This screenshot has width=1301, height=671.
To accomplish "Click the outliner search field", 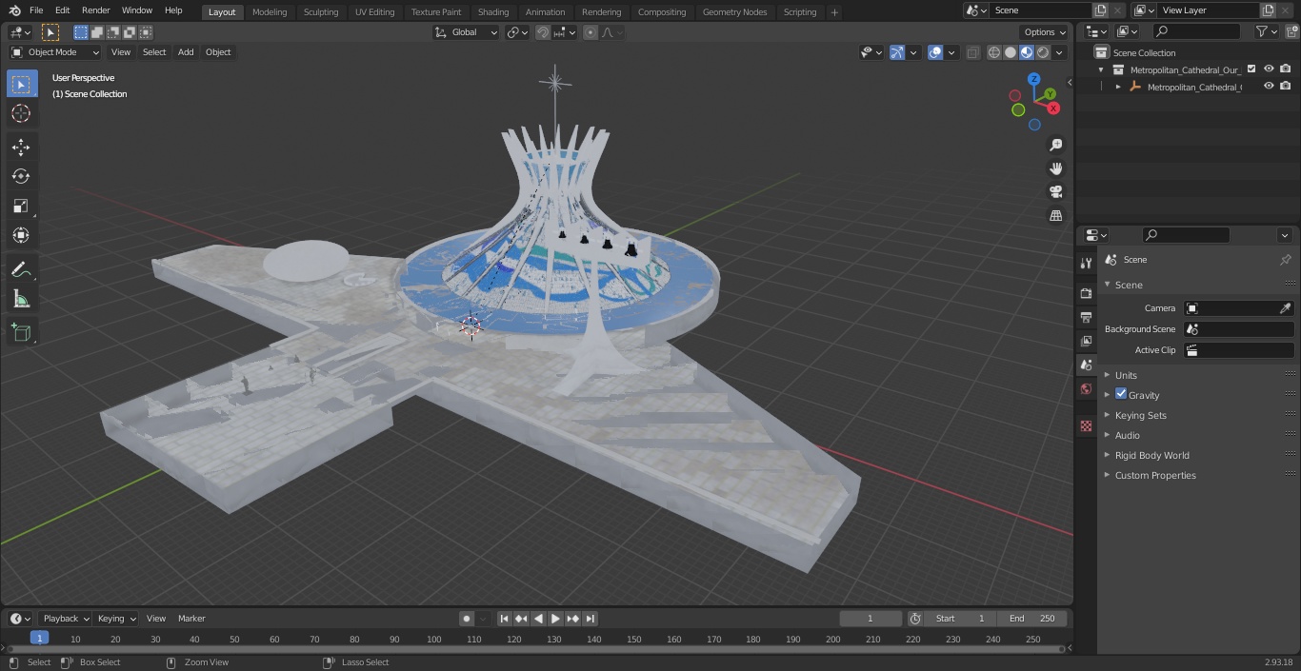I will (x=1195, y=31).
